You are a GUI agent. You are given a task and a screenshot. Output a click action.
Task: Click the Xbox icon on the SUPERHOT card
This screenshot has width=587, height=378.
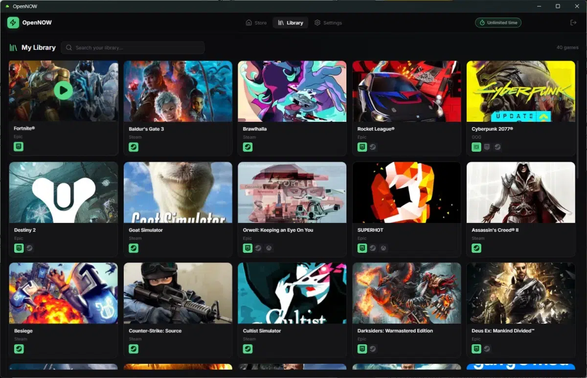point(384,248)
